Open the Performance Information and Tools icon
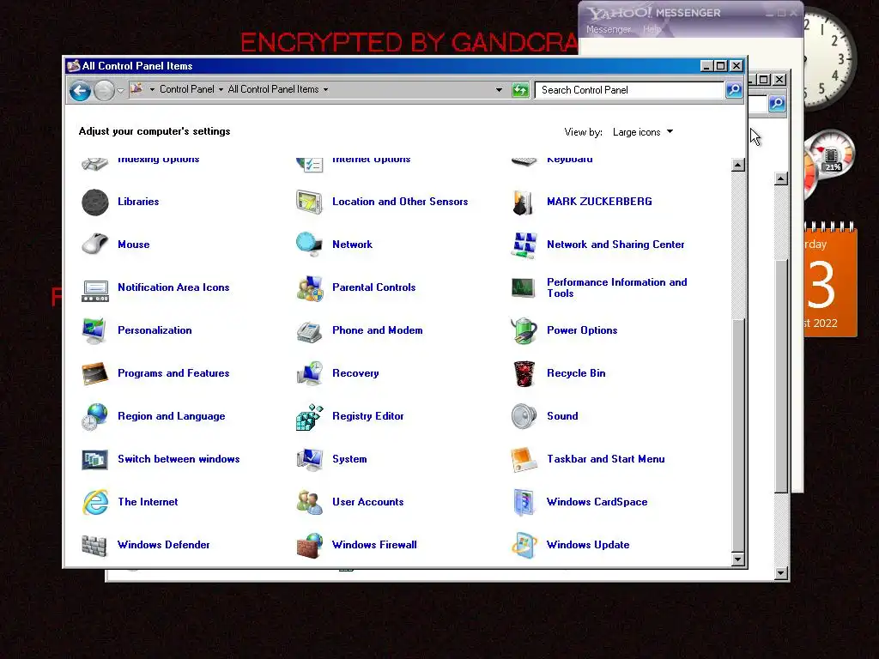The height and width of the screenshot is (659, 879). tap(524, 288)
